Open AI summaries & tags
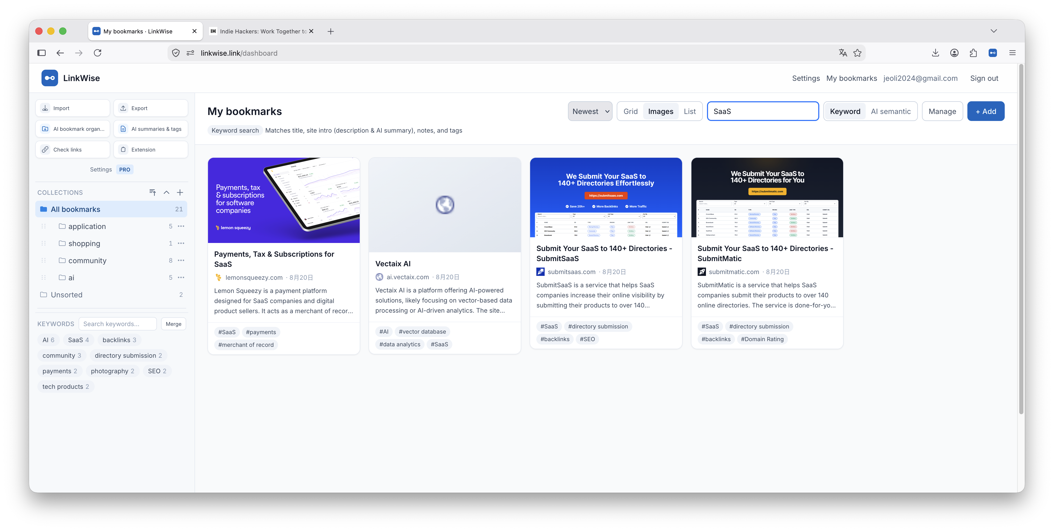The width and height of the screenshot is (1054, 531). [x=151, y=129]
